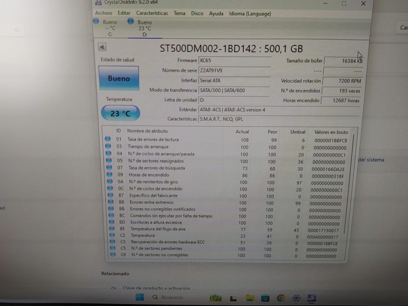
Task: Open the Windows Start menu
Action: 140,297
